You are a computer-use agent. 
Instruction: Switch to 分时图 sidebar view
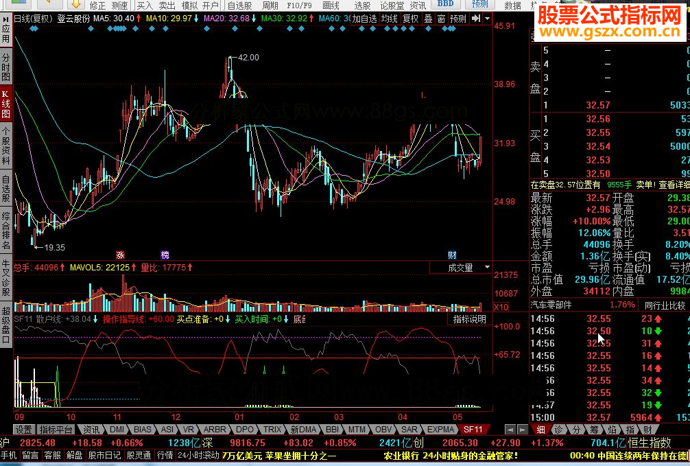(5, 67)
